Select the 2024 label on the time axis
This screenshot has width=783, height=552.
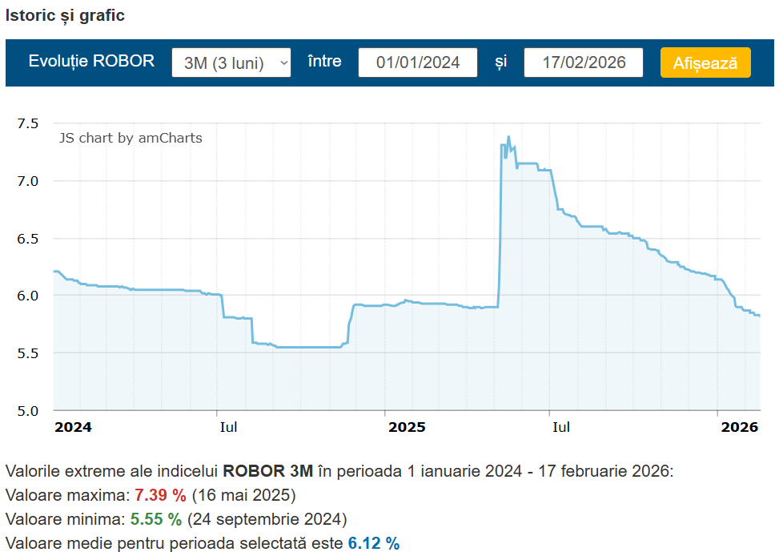pyautogui.click(x=73, y=427)
